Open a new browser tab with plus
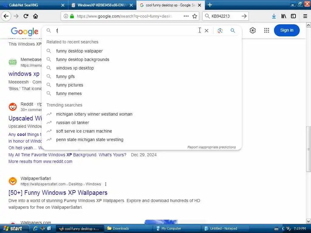This screenshot has height=233, width=311. click(x=210, y=5)
